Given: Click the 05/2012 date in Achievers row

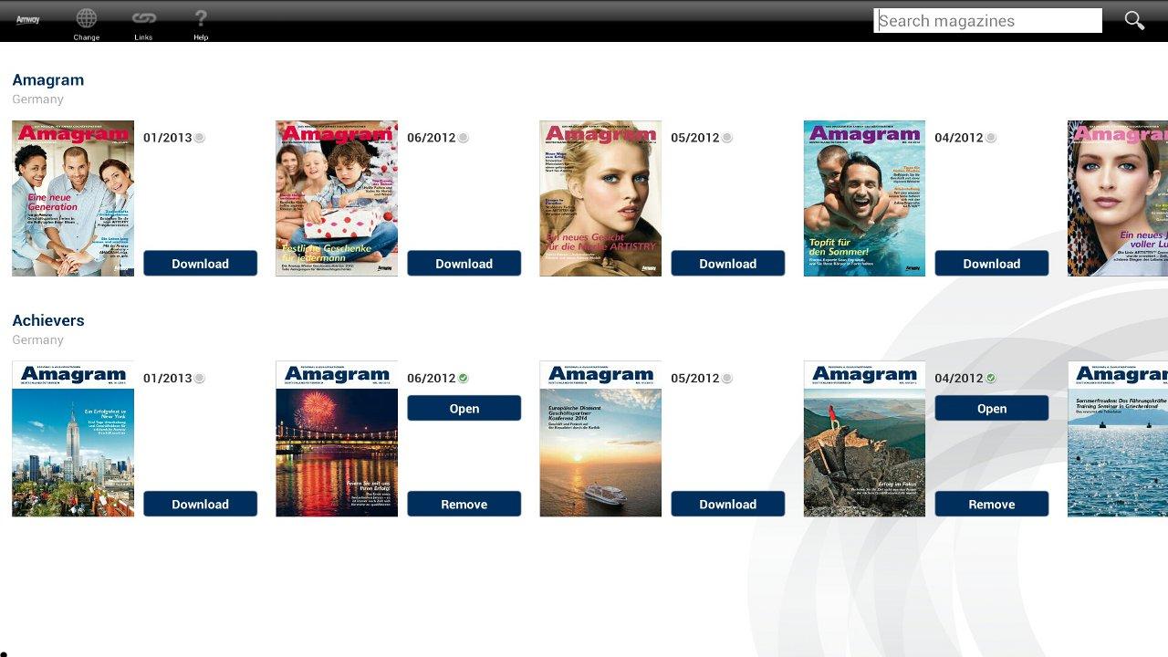Looking at the screenshot, I should [695, 378].
